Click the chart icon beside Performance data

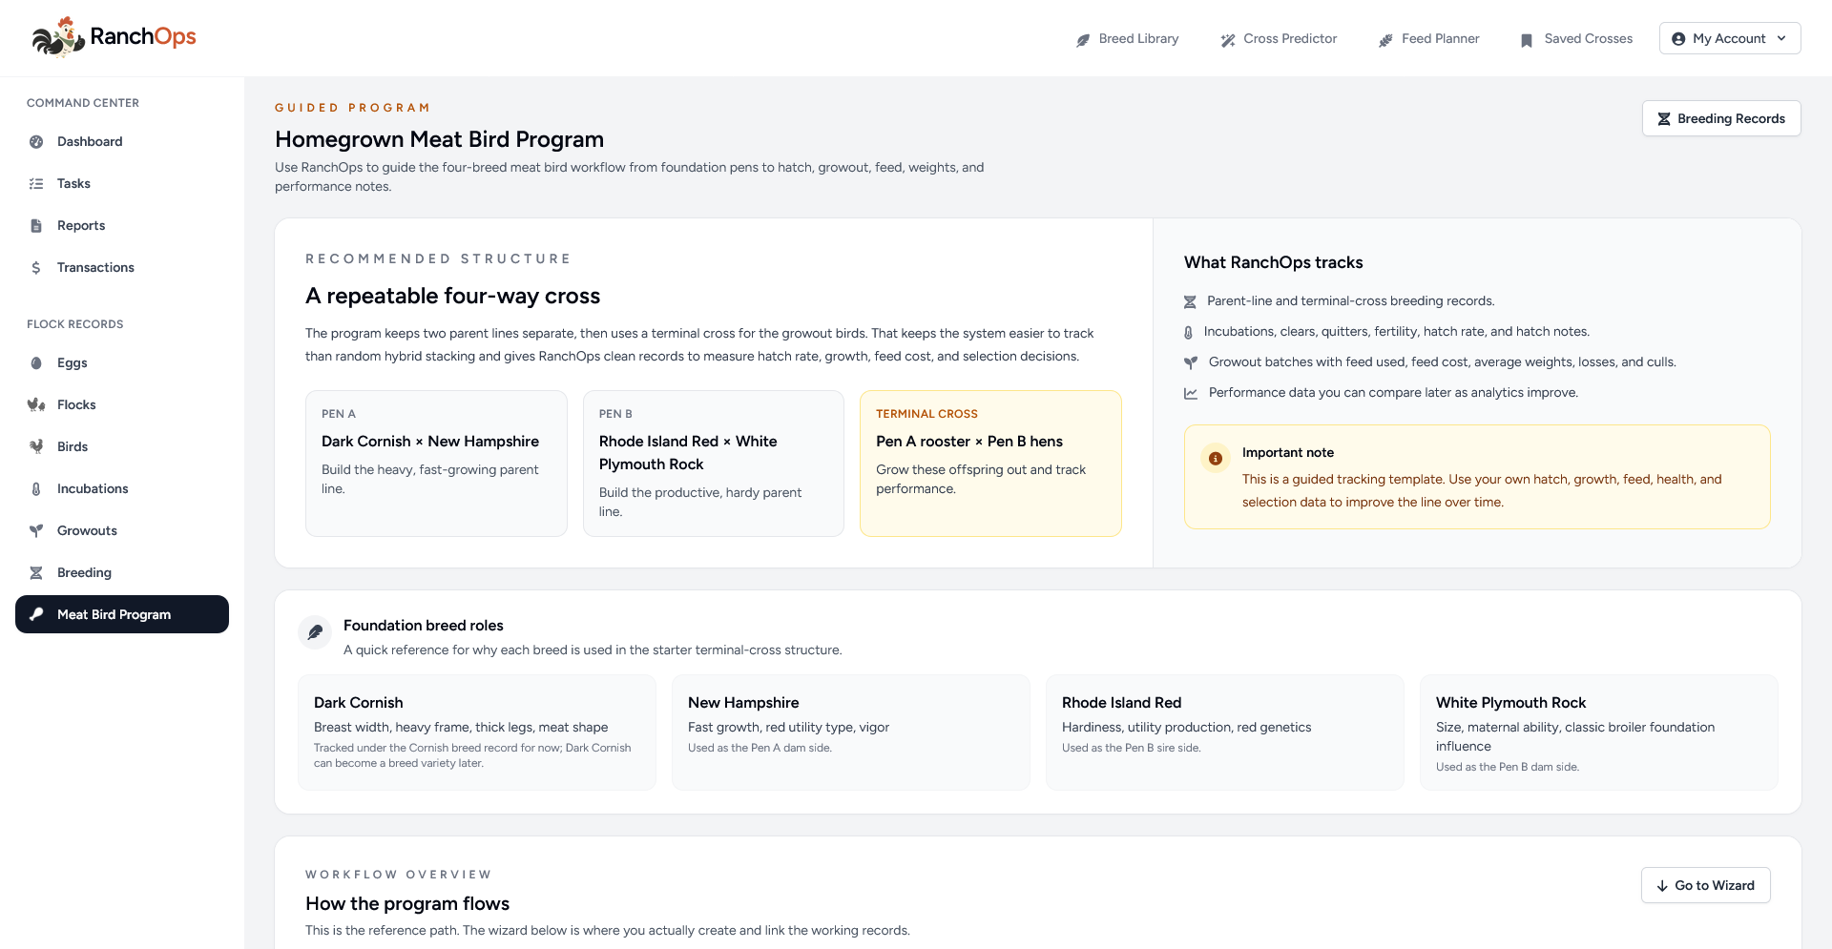(1191, 394)
